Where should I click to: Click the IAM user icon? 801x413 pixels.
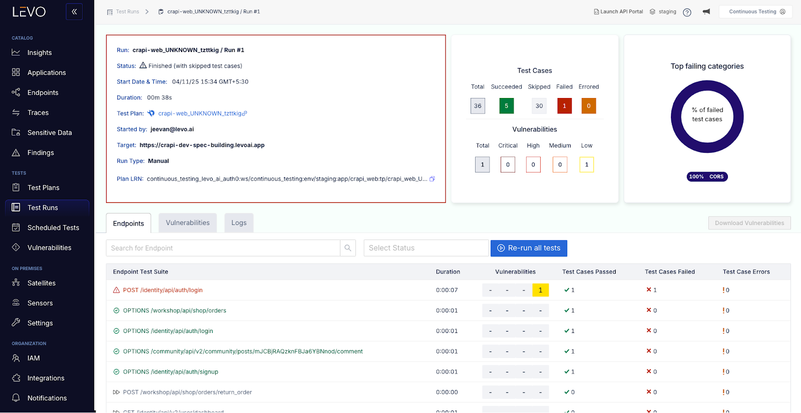[x=16, y=358]
